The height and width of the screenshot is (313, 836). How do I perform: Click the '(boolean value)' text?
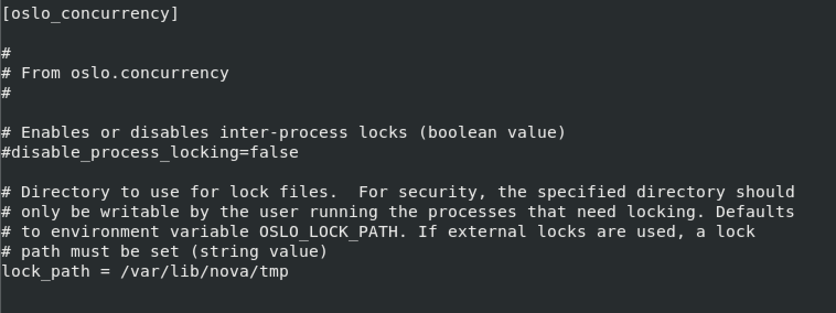492,132
